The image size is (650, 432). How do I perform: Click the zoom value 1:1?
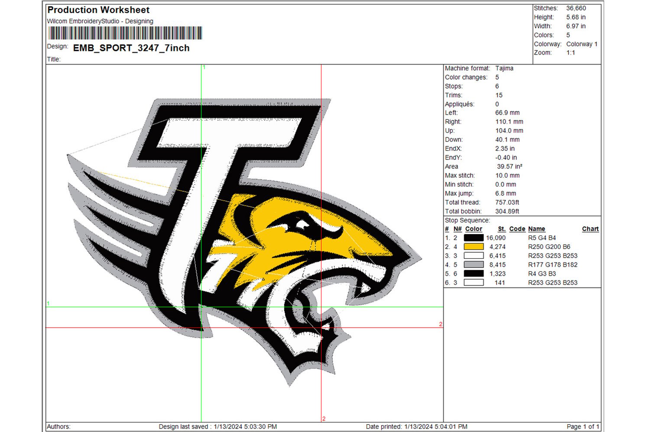571,53
